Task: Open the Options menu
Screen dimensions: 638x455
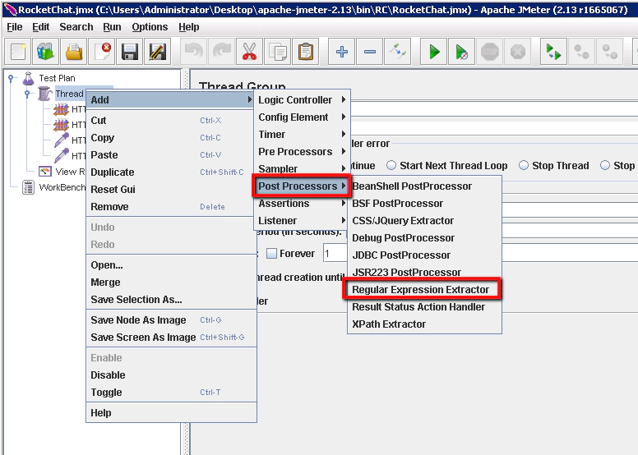Action: 150,27
